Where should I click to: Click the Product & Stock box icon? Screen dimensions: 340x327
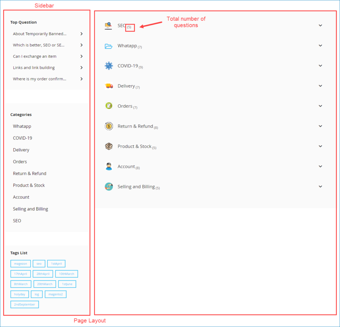[x=109, y=146]
